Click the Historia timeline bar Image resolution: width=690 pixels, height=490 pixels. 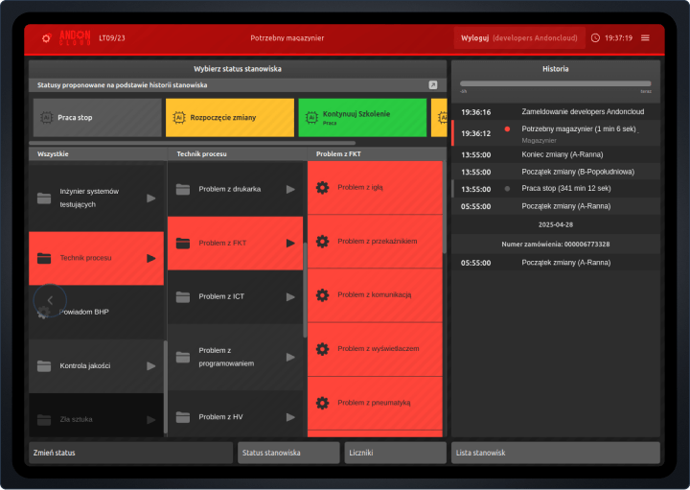[x=555, y=84]
